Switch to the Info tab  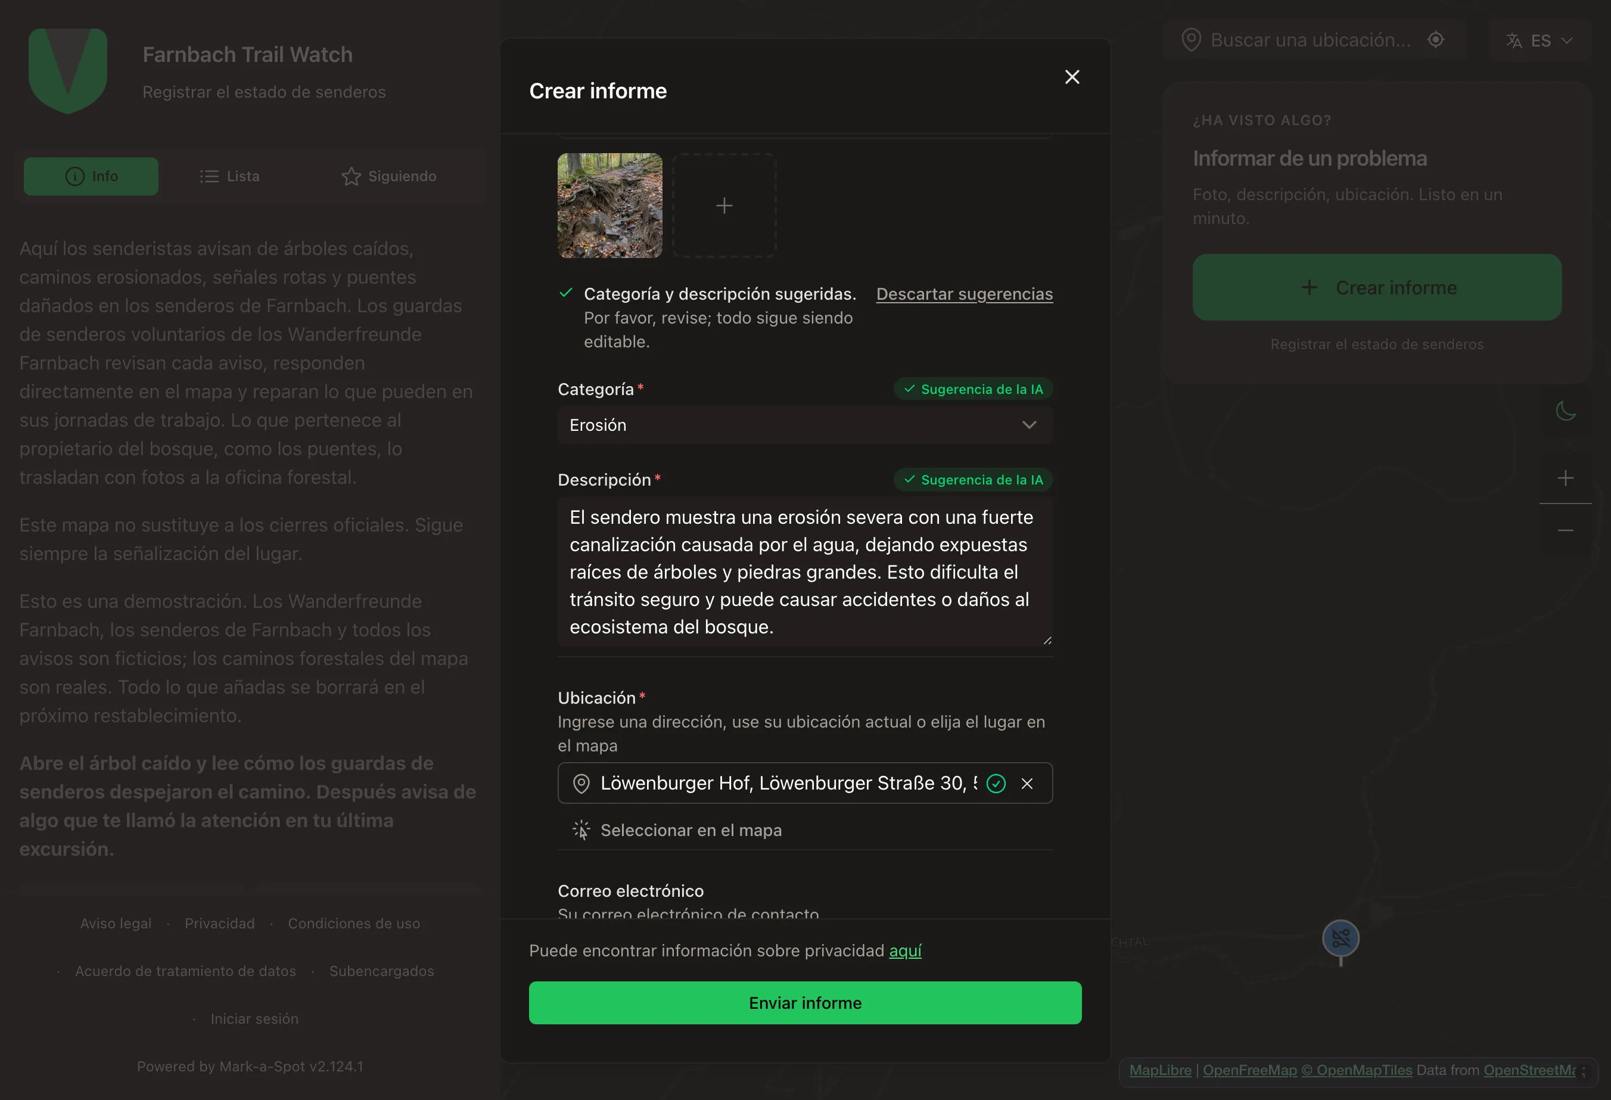(91, 176)
